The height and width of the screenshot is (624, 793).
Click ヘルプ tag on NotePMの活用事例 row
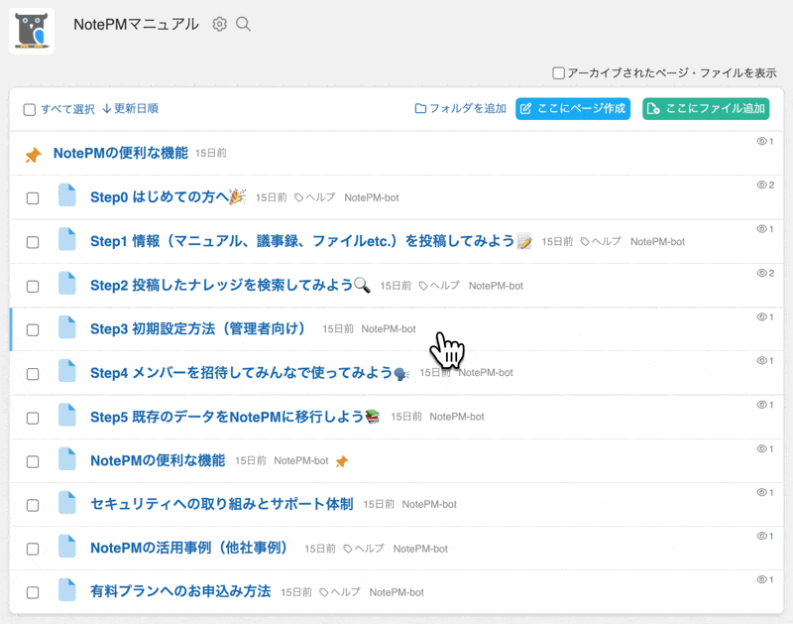[x=364, y=548]
